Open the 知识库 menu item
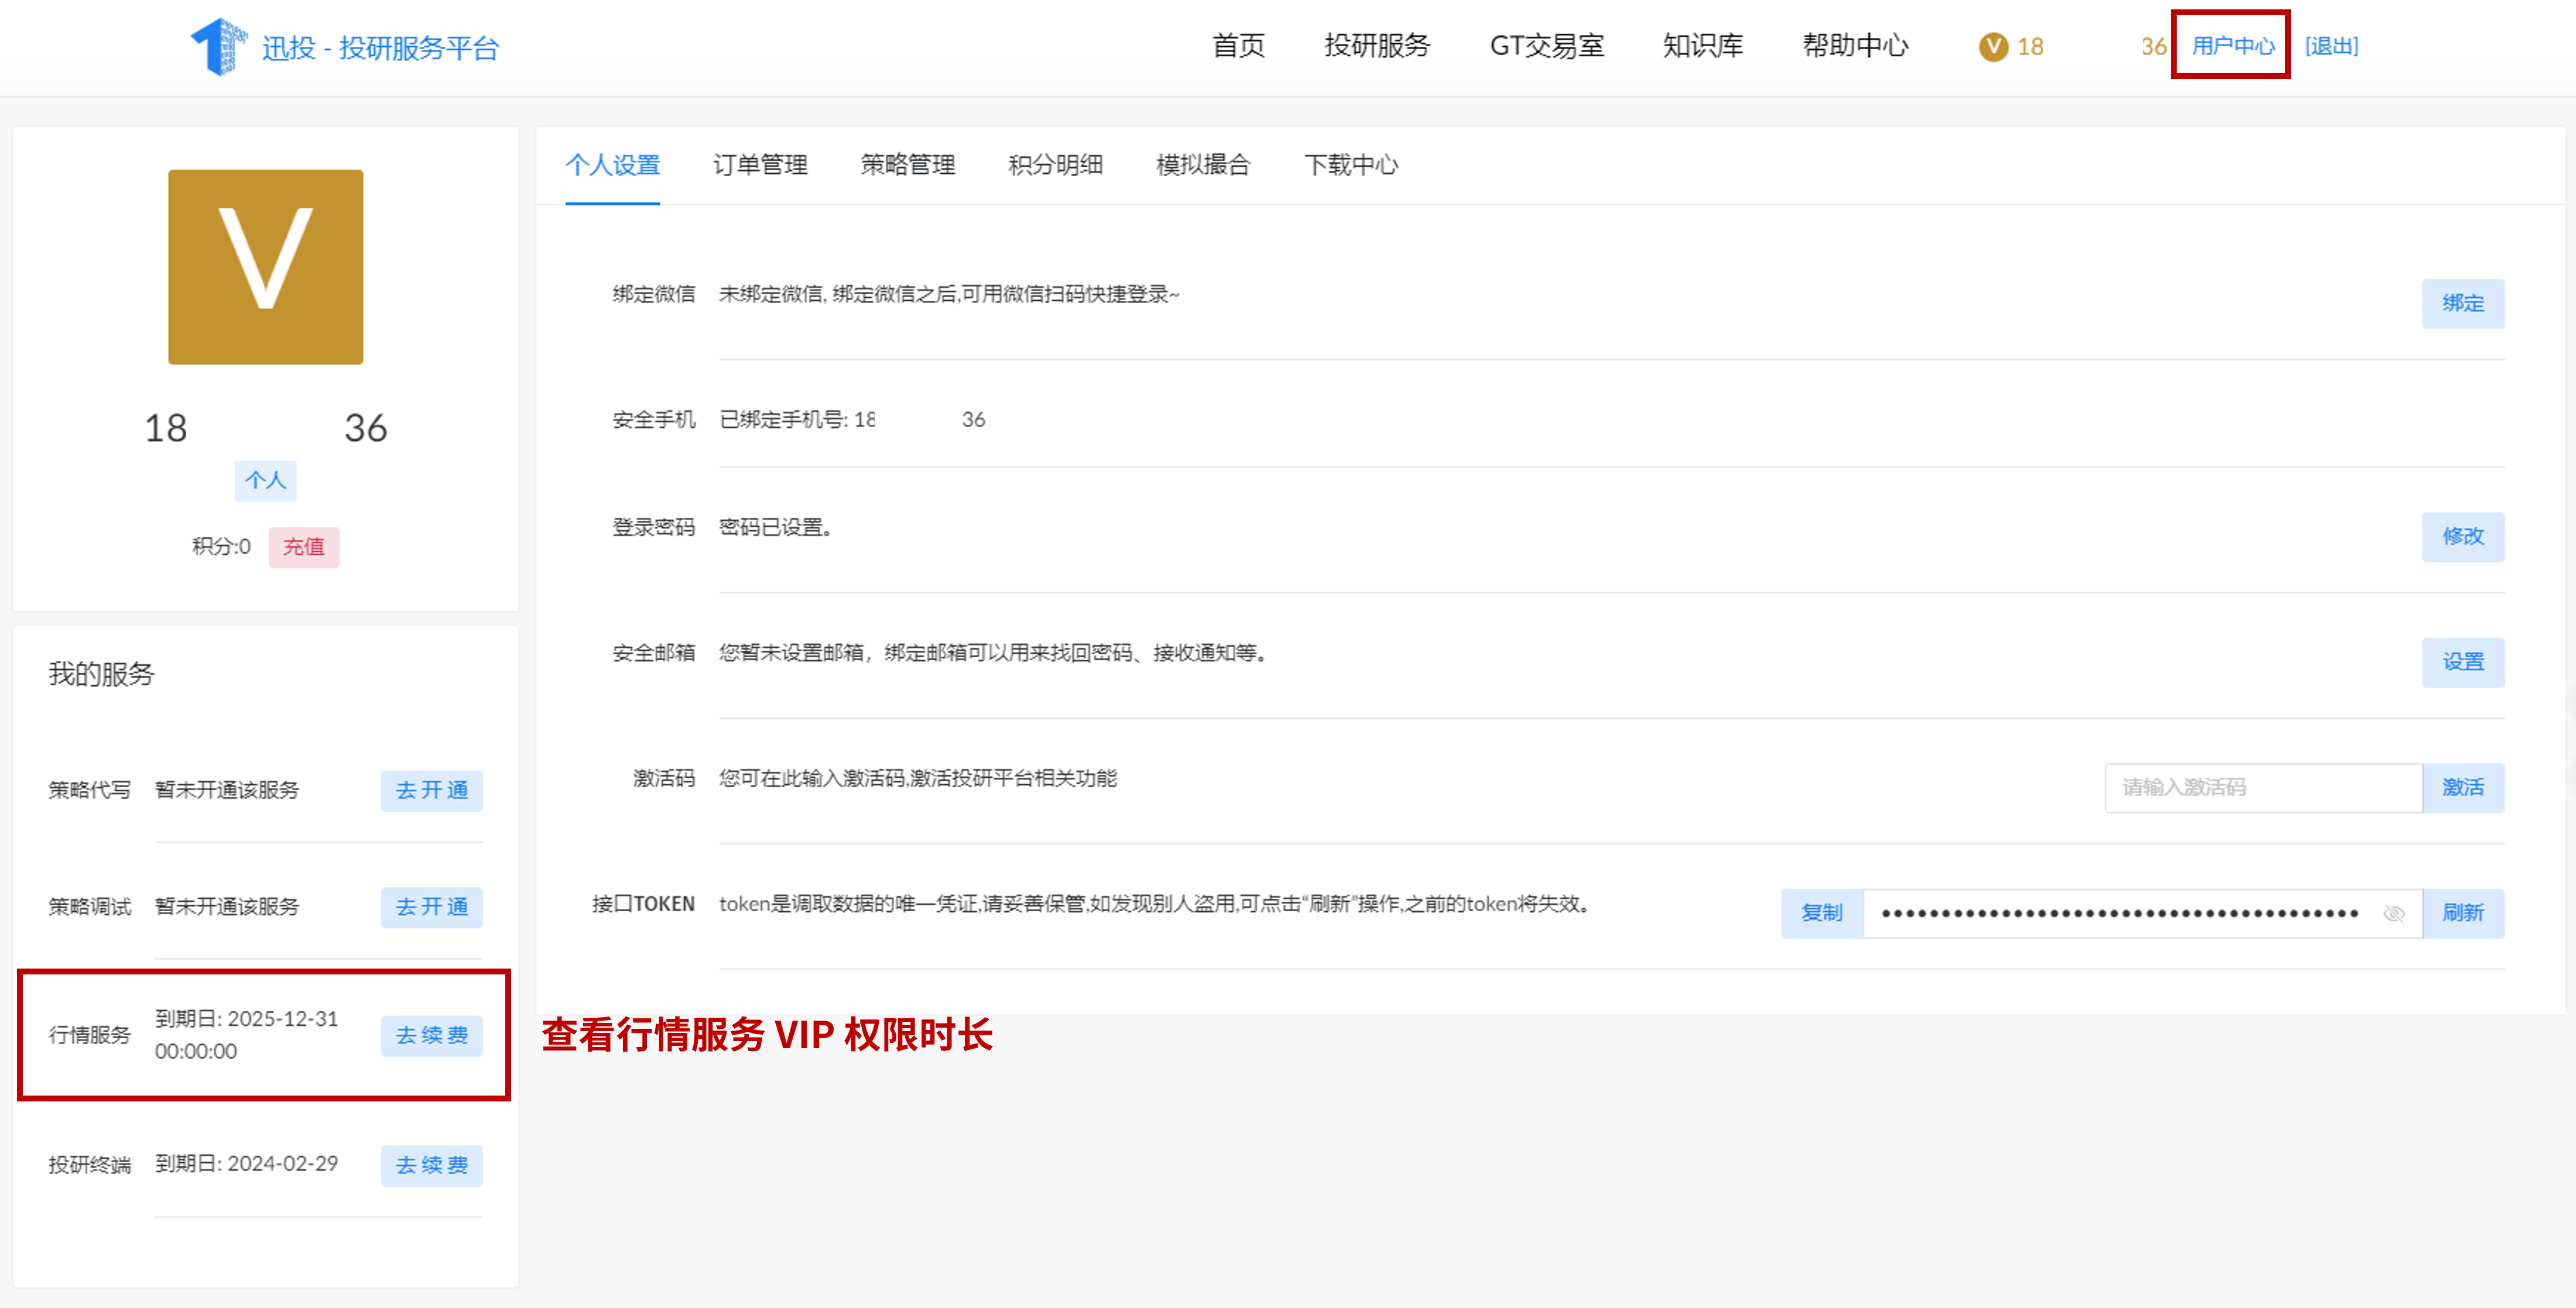 (1702, 46)
